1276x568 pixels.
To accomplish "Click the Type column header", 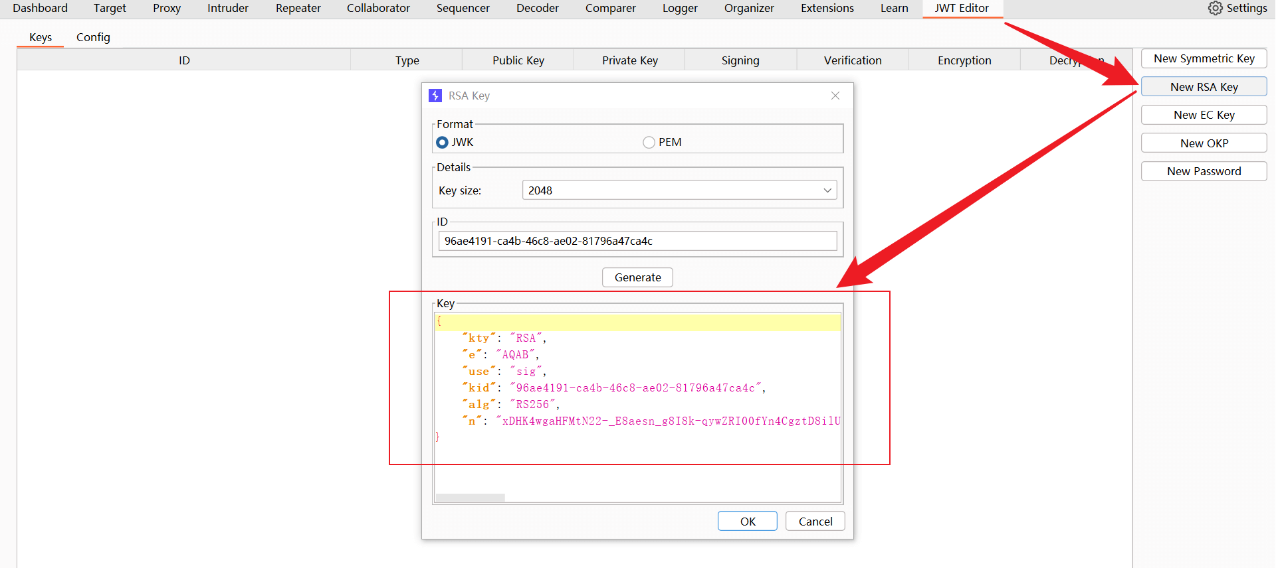I will (407, 60).
